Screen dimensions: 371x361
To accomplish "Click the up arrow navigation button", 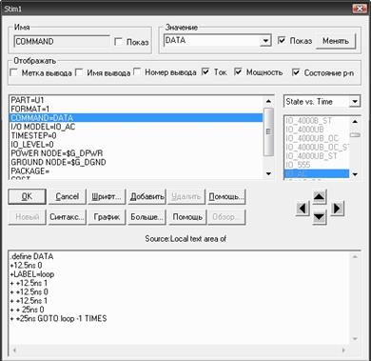I will tap(319, 197).
